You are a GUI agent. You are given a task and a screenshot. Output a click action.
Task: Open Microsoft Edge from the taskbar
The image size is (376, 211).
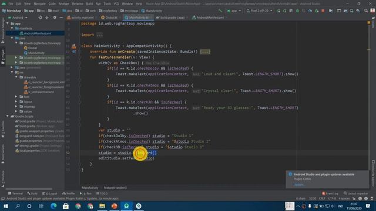(53, 206)
